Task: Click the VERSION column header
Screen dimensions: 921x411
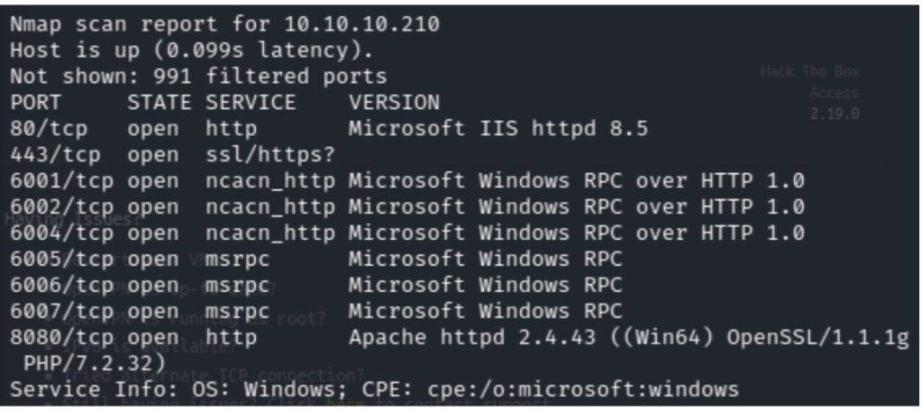Action: tap(394, 103)
